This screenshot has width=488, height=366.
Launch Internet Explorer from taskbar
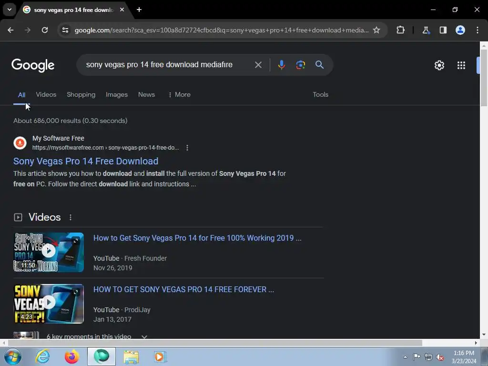[42, 356]
